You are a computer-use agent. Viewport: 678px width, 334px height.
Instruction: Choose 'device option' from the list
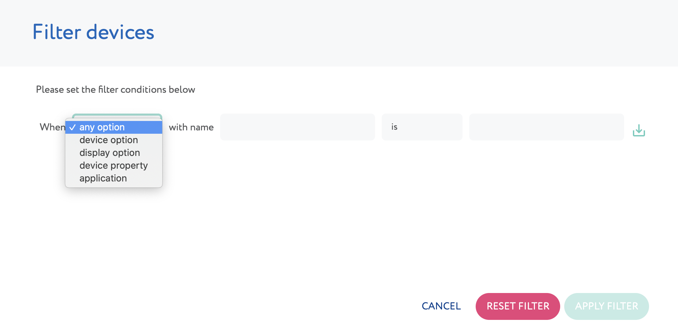pos(114,140)
